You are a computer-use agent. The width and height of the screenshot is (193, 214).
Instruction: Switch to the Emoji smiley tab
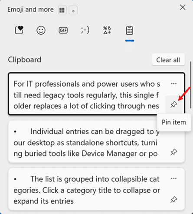click(41, 30)
